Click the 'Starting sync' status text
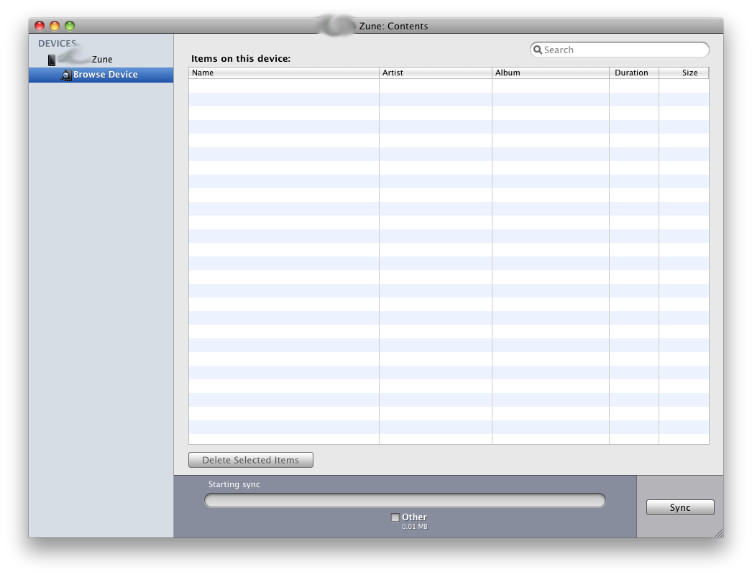The width and height of the screenshot is (752, 577). point(234,484)
